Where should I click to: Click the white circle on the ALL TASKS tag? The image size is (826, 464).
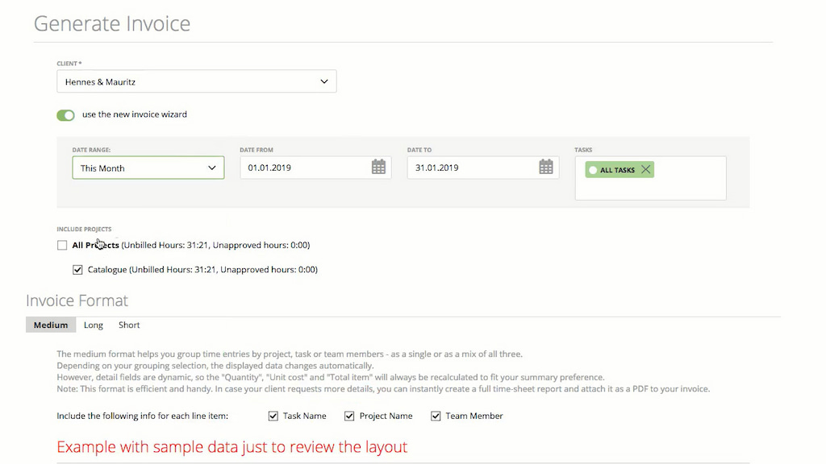click(x=594, y=169)
